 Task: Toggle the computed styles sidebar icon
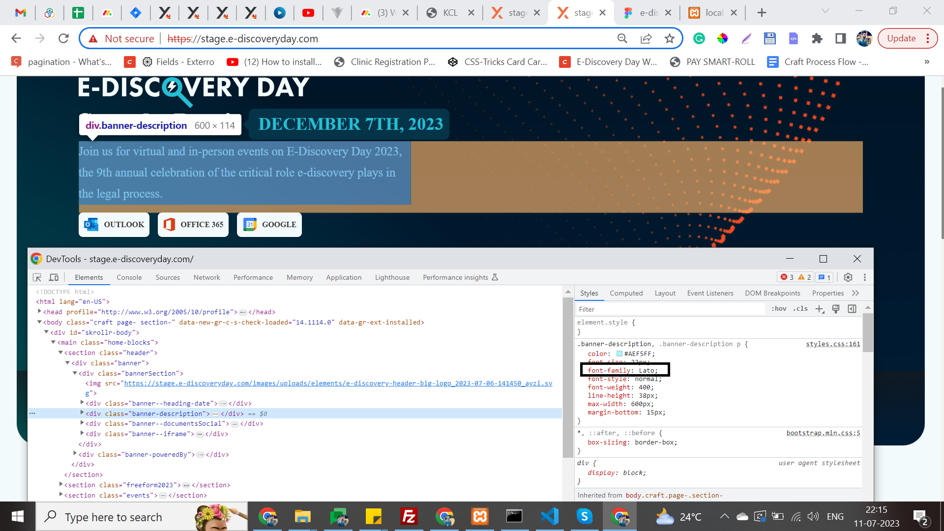click(x=852, y=309)
